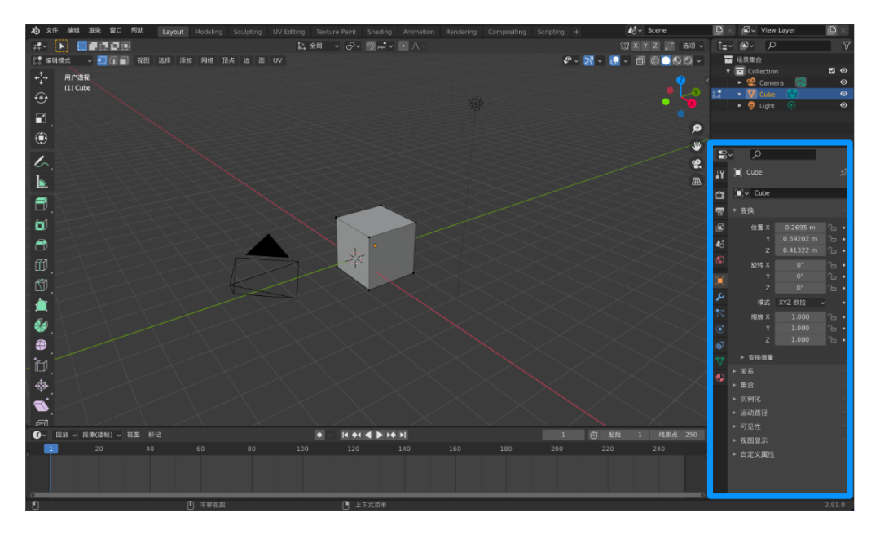Expand the Camera item in outliner
The image size is (880, 535).
[740, 82]
